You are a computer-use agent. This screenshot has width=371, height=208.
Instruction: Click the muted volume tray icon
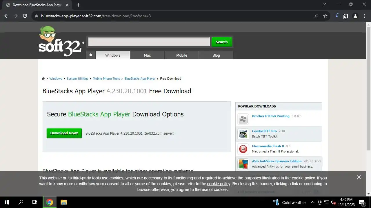coord(333,202)
